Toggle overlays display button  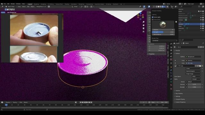point(149,6)
